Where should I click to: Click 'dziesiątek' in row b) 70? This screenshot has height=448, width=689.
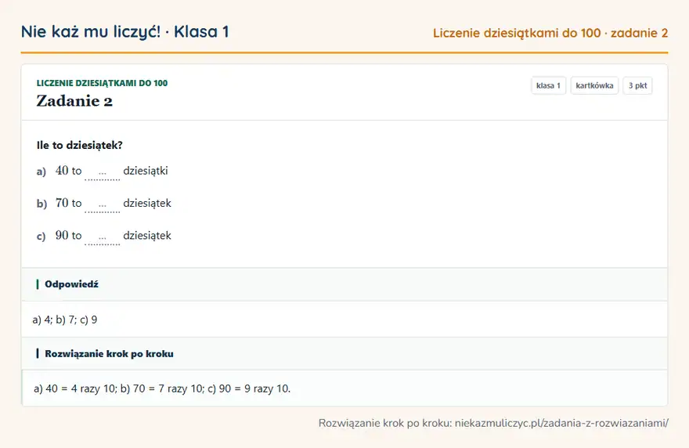[147, 203]
